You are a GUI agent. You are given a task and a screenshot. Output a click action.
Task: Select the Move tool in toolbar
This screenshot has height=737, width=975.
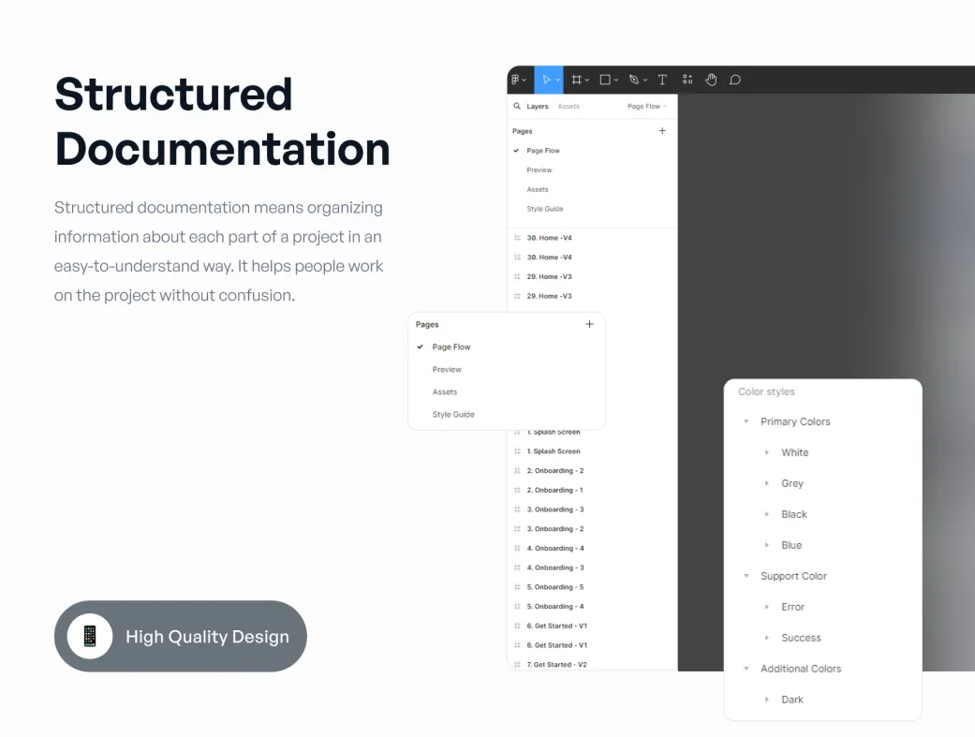pos(547,80)
